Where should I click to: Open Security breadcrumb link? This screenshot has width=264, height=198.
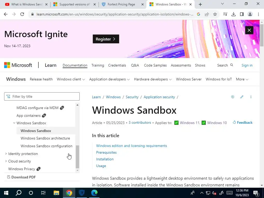point(132,97)
